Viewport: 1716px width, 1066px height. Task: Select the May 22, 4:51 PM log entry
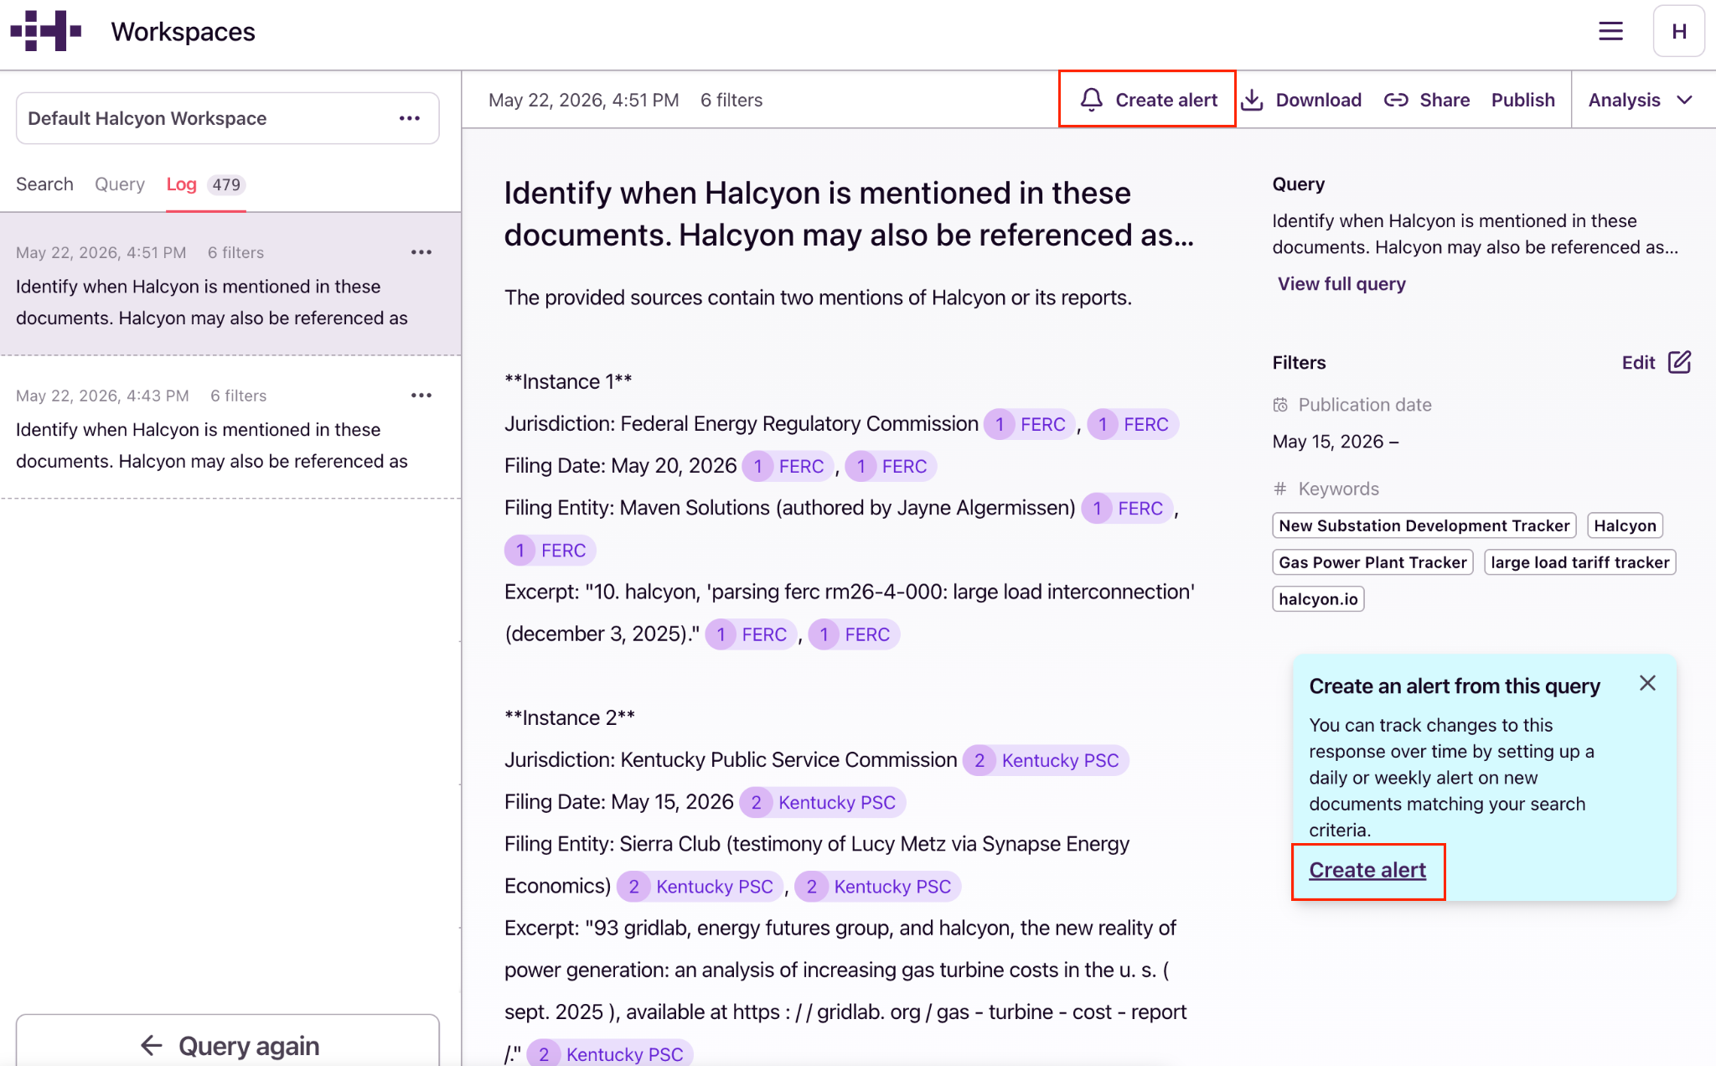[230, 284]
